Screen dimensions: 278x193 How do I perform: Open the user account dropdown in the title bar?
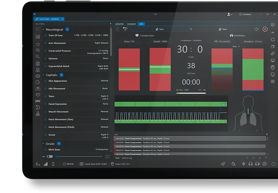point(230,14)
